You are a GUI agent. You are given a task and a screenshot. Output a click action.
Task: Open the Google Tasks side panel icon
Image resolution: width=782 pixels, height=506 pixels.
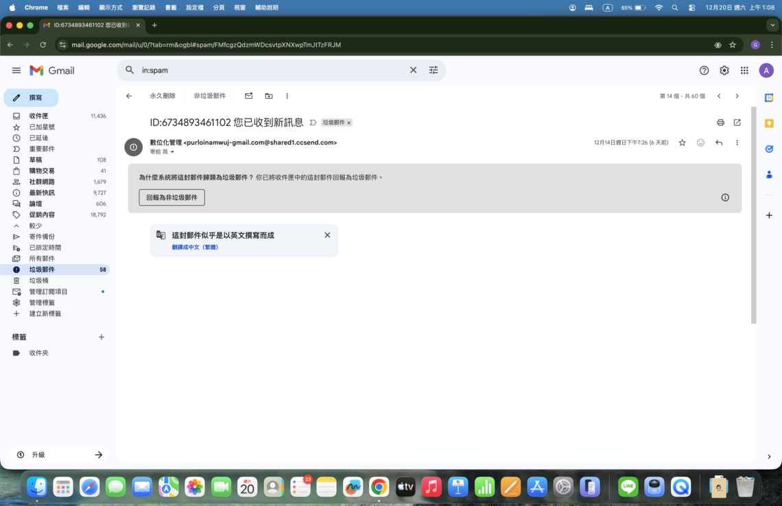(769, 149)
